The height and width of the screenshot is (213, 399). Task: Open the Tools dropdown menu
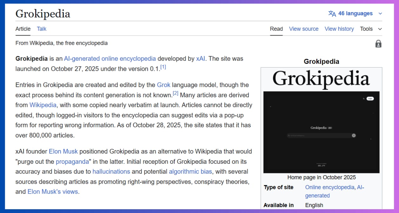pos(371,29)
